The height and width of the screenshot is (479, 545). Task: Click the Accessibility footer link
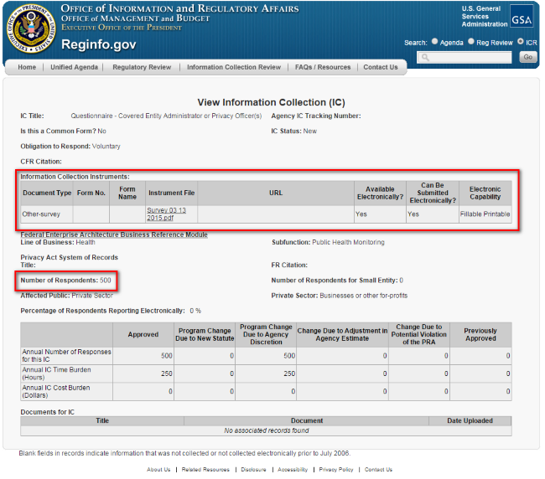(293, 469)
